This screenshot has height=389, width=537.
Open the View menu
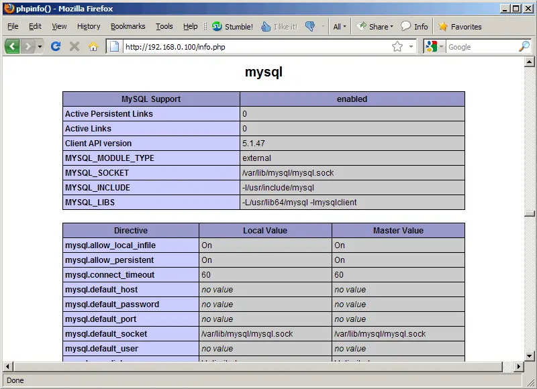[59, 26]
